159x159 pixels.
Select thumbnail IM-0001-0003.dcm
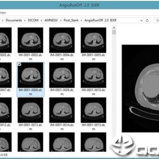pos(30,40)
